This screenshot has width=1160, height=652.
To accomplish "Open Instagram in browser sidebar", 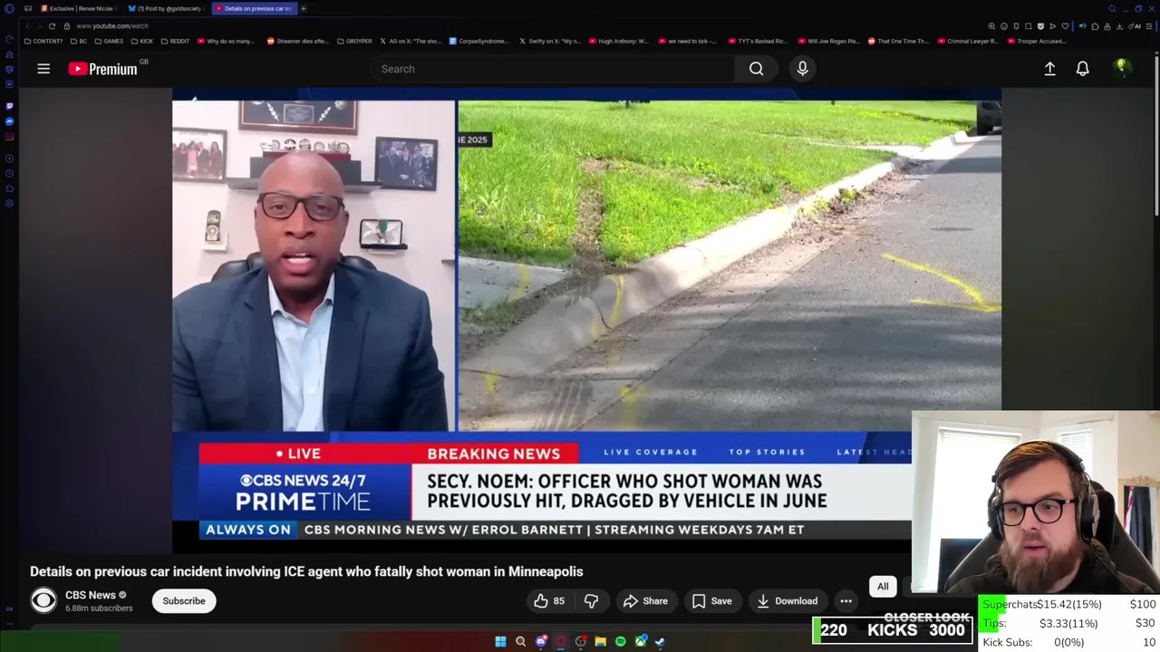I will click(x=9, y=137).
